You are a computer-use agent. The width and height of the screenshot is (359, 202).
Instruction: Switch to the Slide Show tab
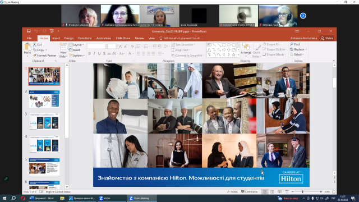123,38
